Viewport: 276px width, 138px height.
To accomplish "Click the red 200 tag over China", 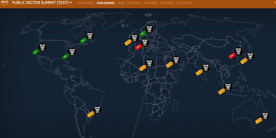I will (232, 56).
